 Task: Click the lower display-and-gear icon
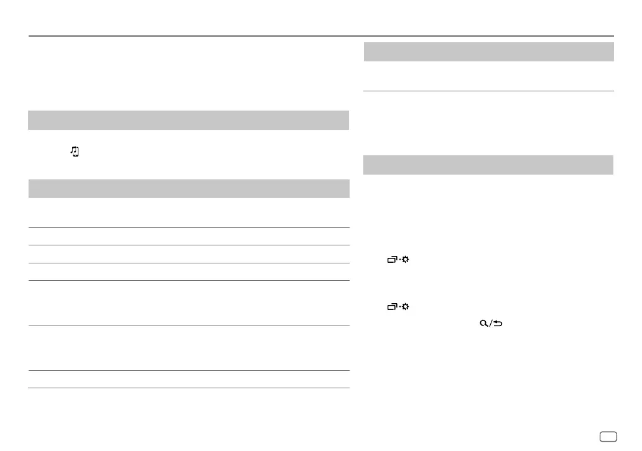pyautogui.click(x=398, y=307)
